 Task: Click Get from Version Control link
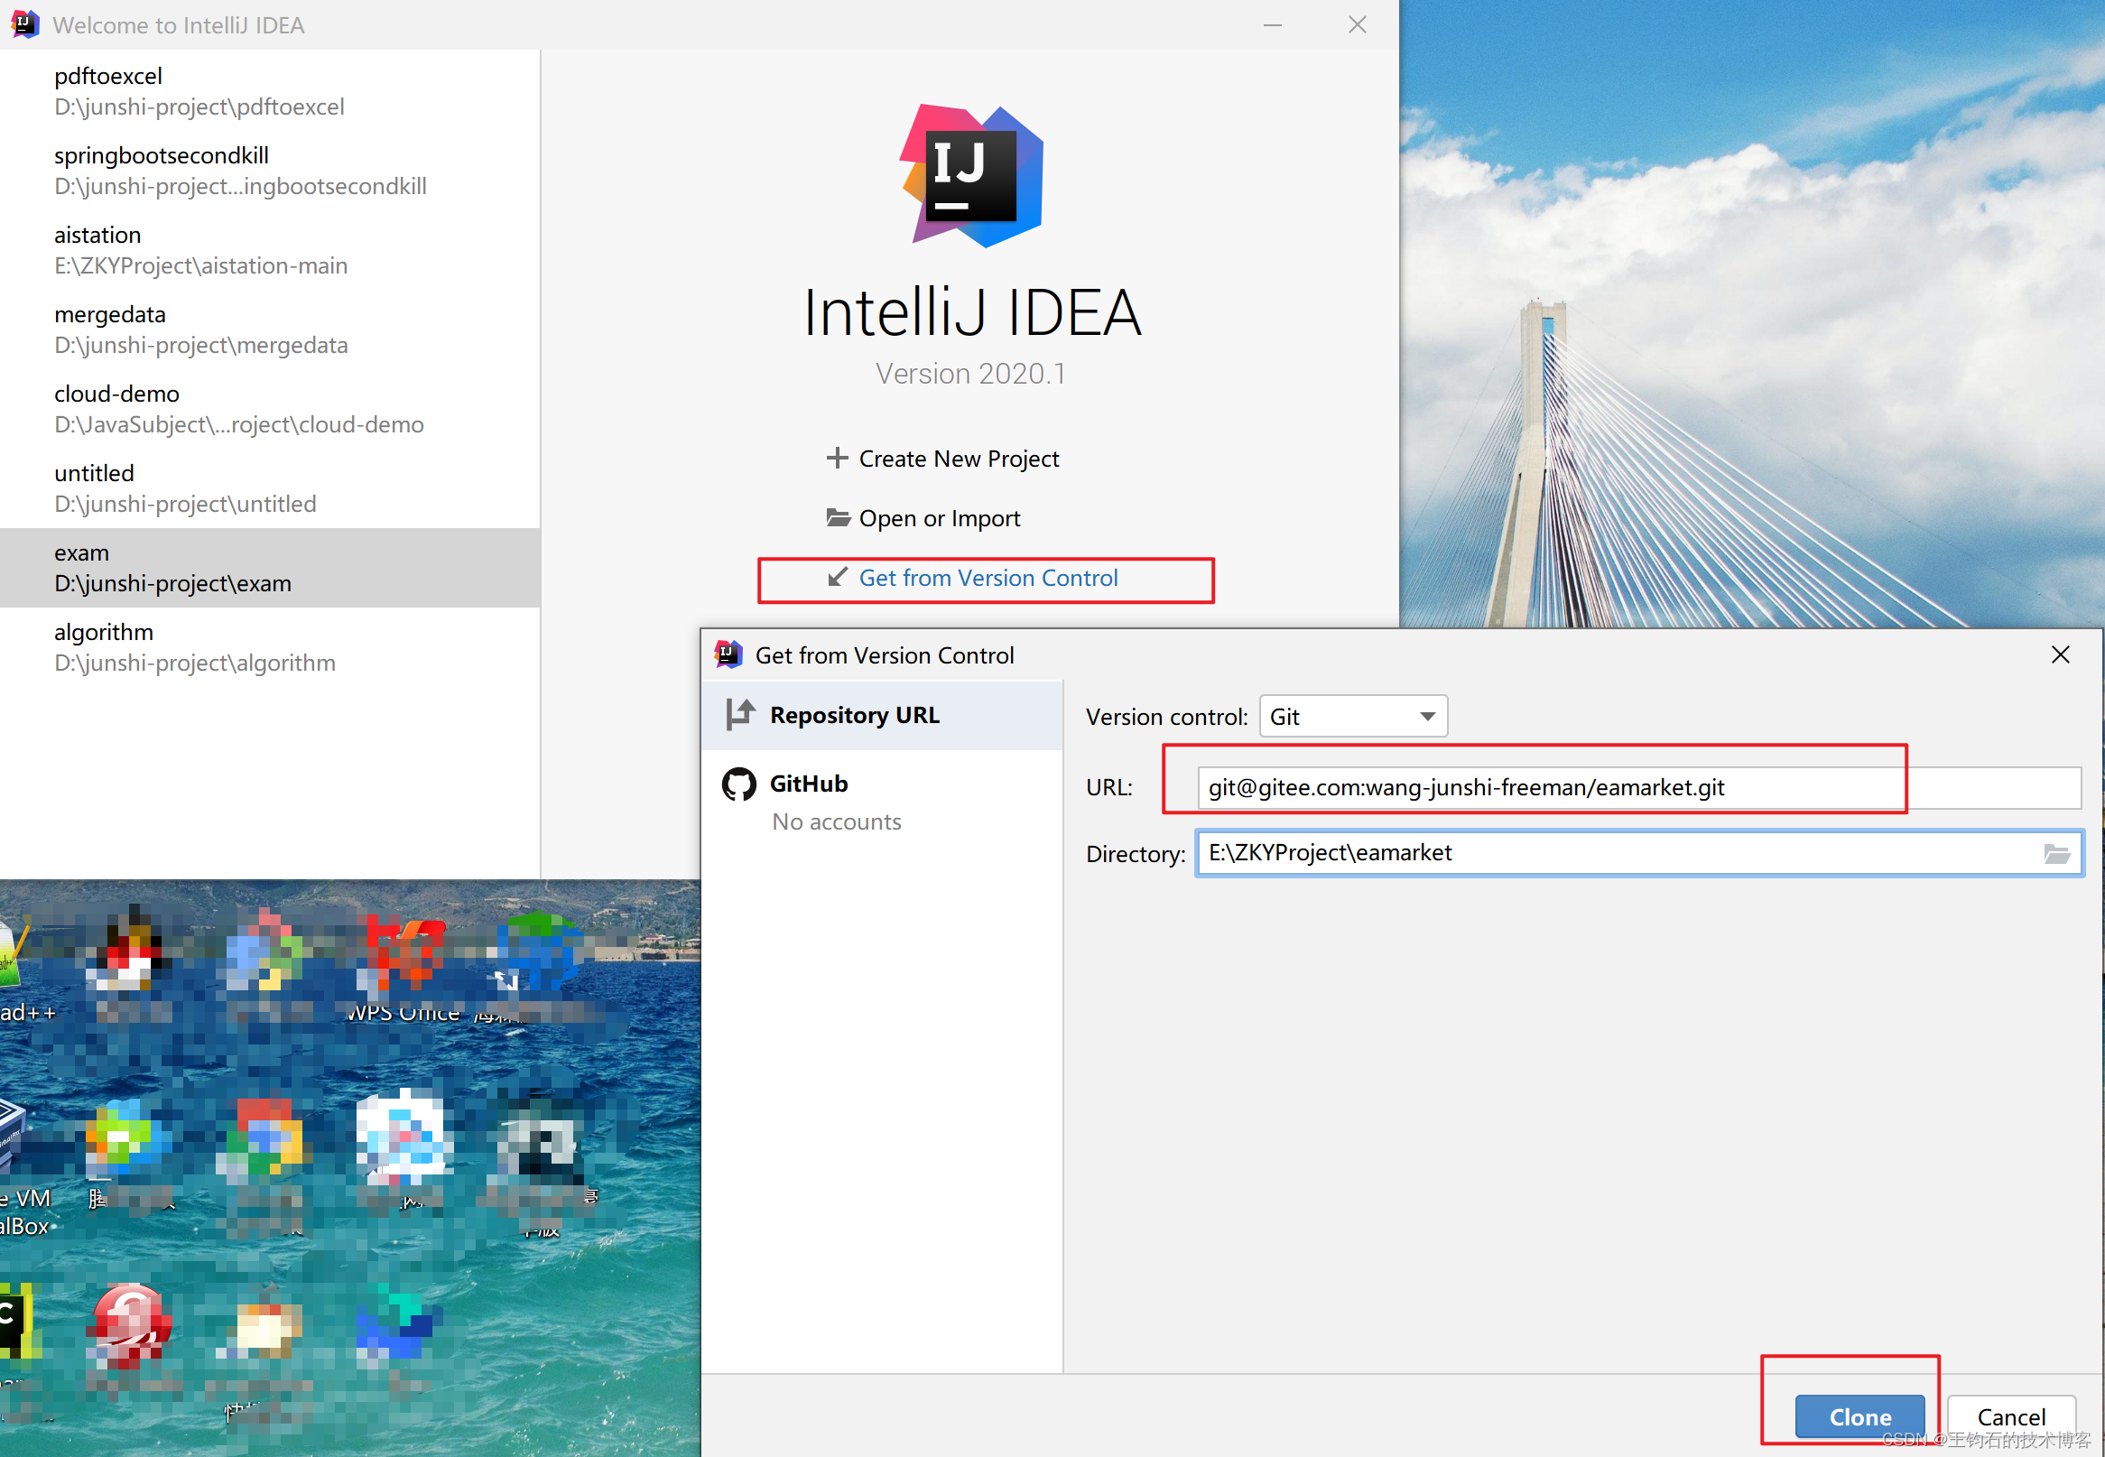click(x=988, y=578)
